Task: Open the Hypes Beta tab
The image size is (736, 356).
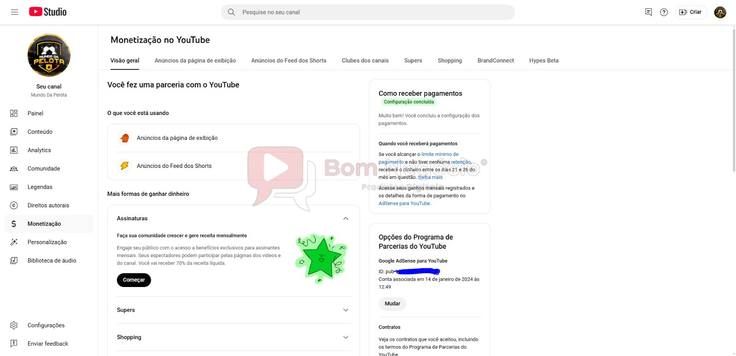Action: point(544,61)
